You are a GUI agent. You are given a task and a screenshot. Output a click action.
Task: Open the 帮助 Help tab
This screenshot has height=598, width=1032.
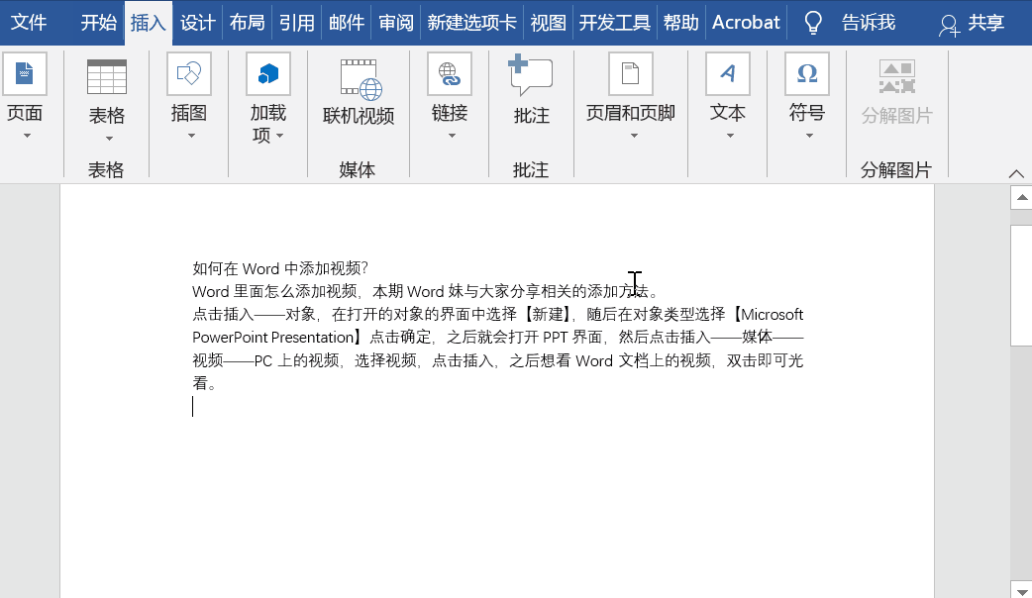pyautogui.click(x=681, y=23)
